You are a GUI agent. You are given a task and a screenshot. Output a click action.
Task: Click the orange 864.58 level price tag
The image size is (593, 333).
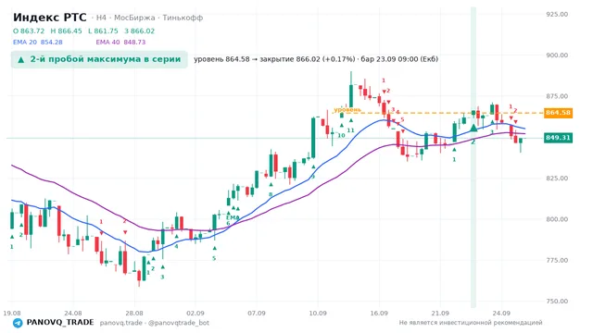tap(558, 113)
